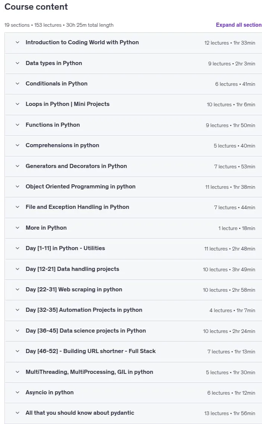Viewport: 262px width, 424px height.
Task: Expand Introduction to Coding World with Python chevron
Action: [x=17, y=42]
